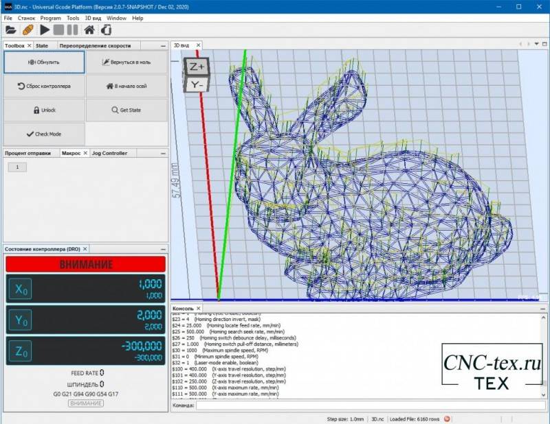The width and height of the screenshot is (550, 424).
Task: Click the gray ВНИМАНИЕ state button
Action: (x=86, y=403)
